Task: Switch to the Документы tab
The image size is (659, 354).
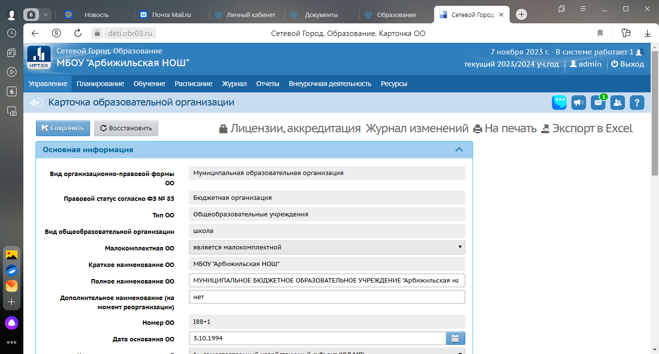Action: click(321, 15)
